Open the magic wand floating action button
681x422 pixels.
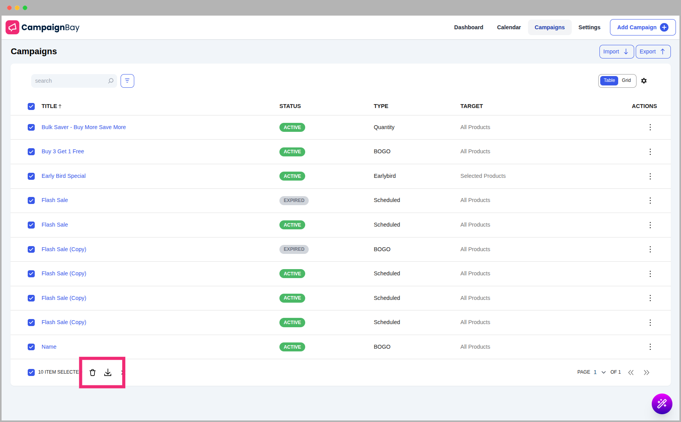click(x=662, y=404)
